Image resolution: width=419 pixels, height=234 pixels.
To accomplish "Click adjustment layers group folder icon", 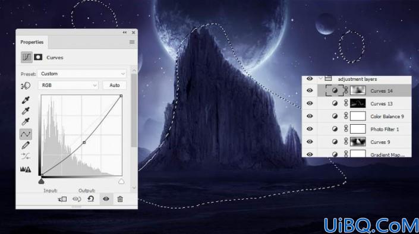I will click(328, 79).
